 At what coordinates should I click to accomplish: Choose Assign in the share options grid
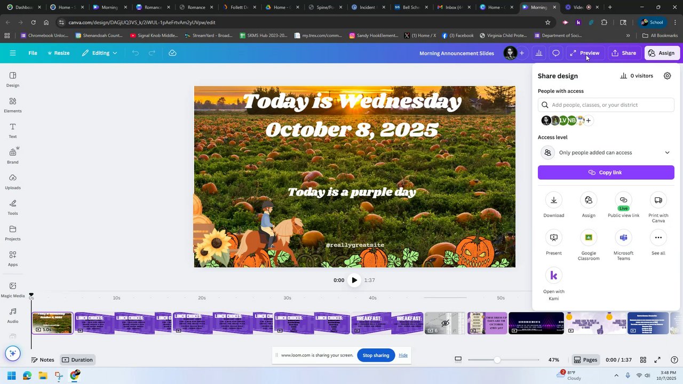click(x=589, y=205)
